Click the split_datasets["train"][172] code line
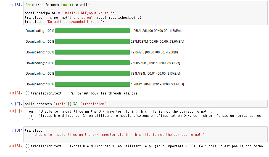This screenshot has width=269, height=157. pyautogui.click(x=66, y=104)
